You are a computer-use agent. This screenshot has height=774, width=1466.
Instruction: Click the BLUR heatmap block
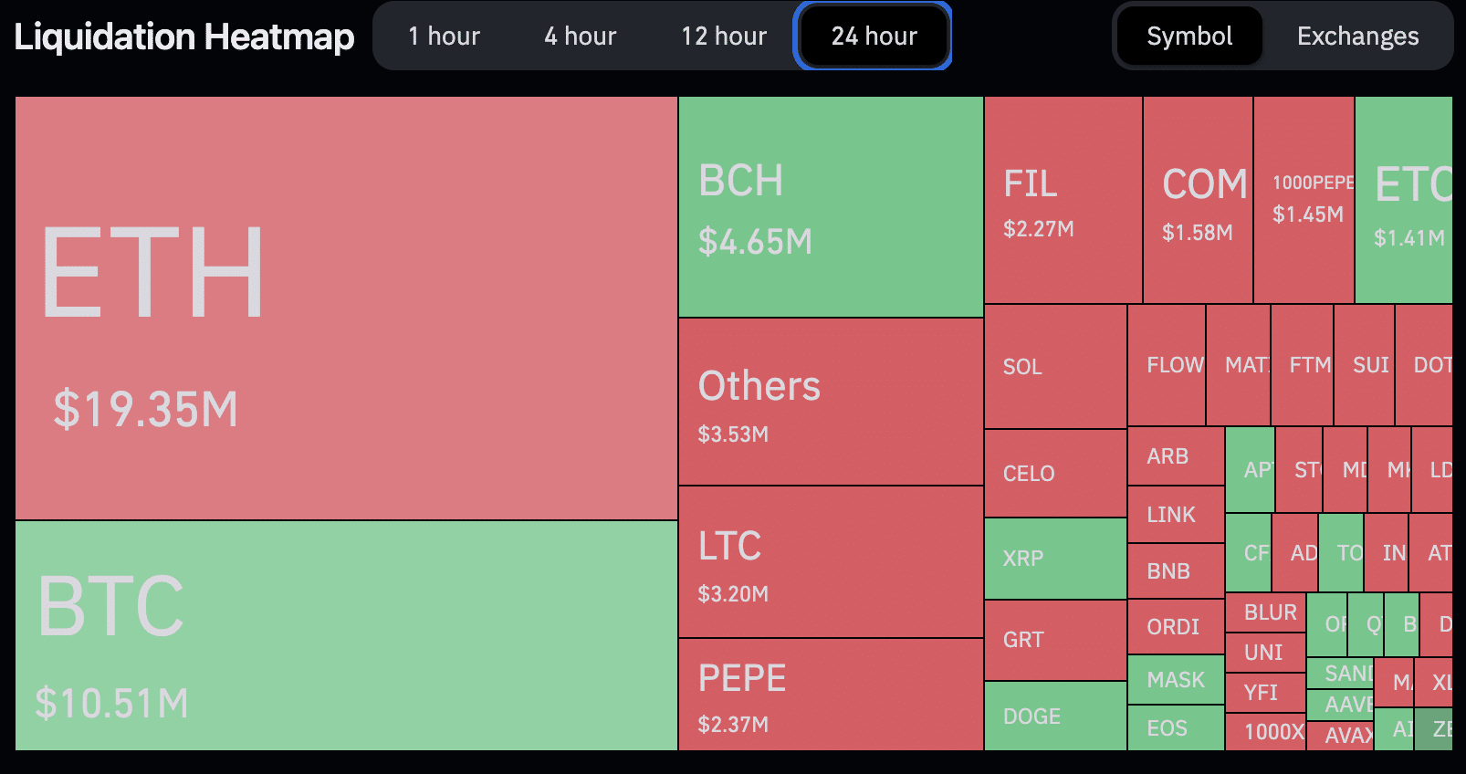pyautogui.click(x=1265, y=612)
